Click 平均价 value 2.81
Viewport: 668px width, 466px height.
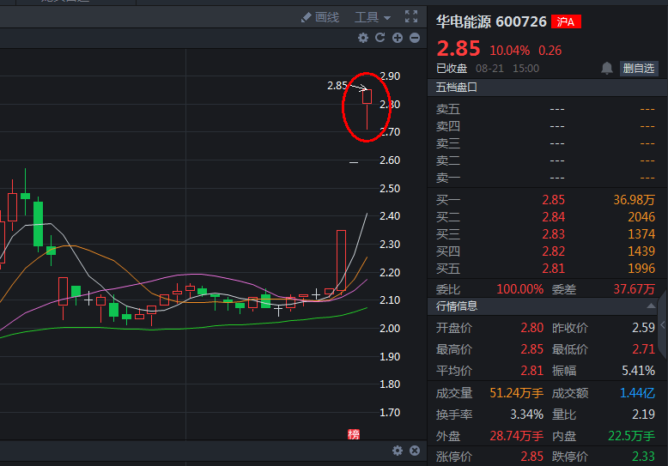point(532,371)
